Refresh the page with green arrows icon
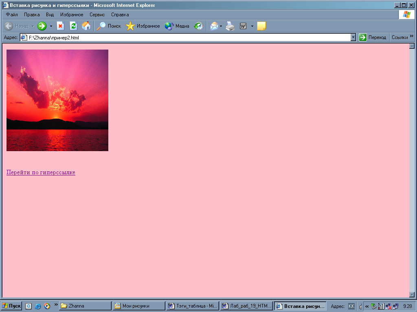Viewport: 417px width, 312px height. pos(73,26)
